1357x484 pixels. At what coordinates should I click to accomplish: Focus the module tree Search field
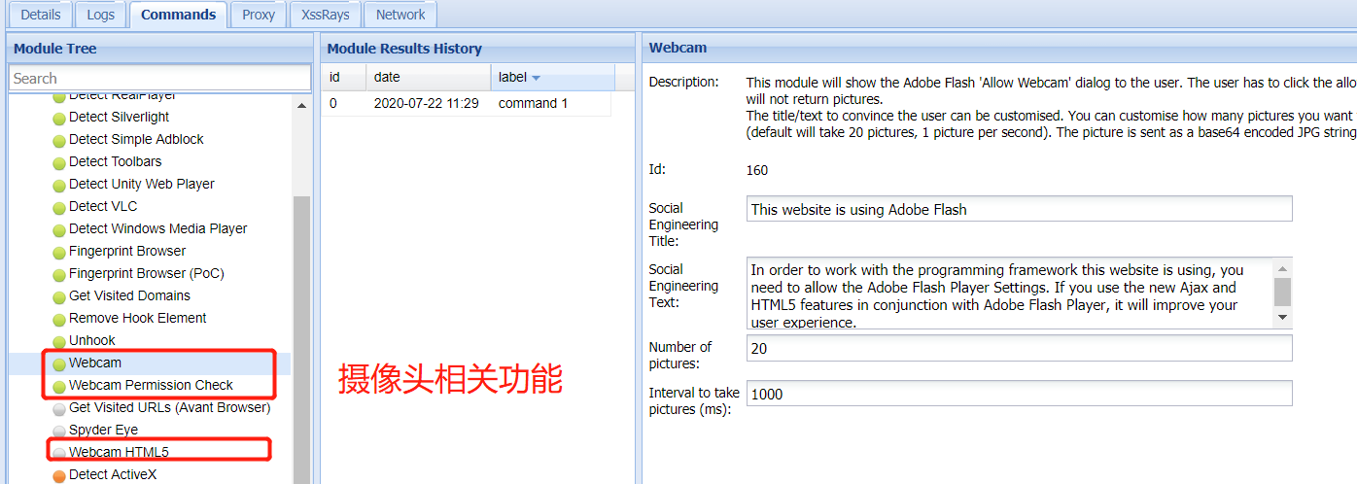pyautogui.click(x=159, y=78)
